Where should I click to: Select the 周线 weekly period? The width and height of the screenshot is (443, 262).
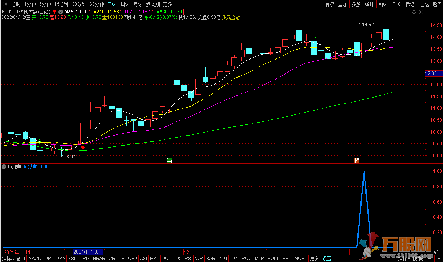[125, 4]
